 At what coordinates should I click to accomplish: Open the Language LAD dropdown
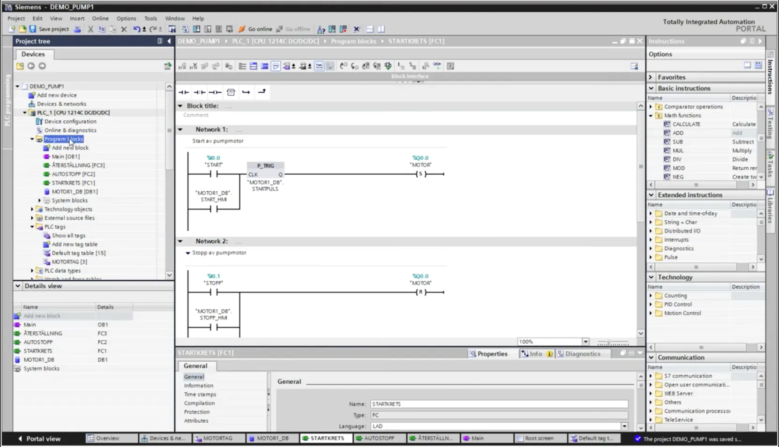pyautogui.click(x=624, y=426)
